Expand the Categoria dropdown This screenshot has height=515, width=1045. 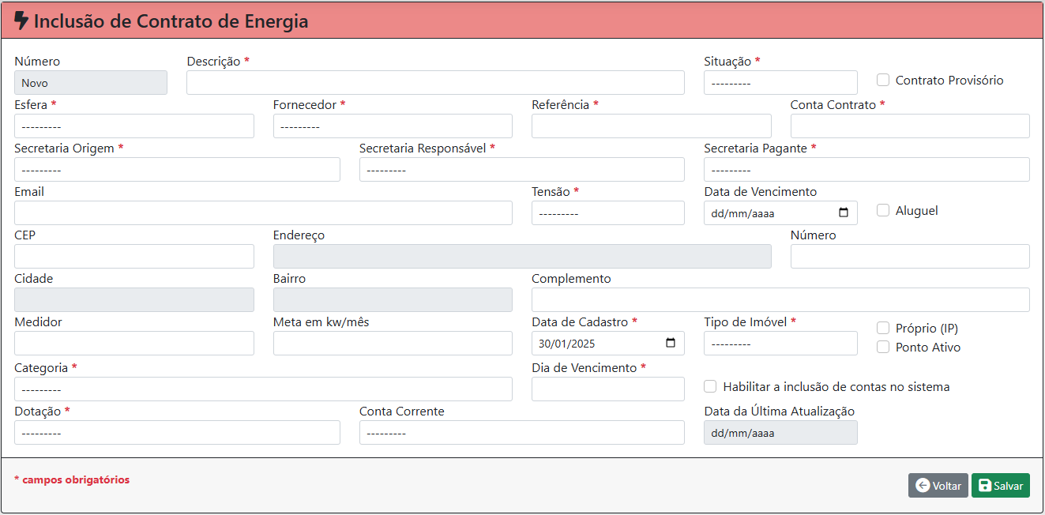point(262,389)
